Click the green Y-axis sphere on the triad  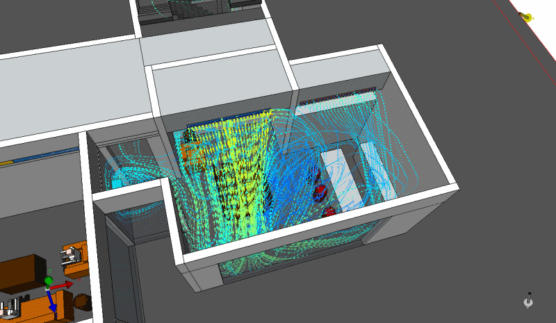48,281
